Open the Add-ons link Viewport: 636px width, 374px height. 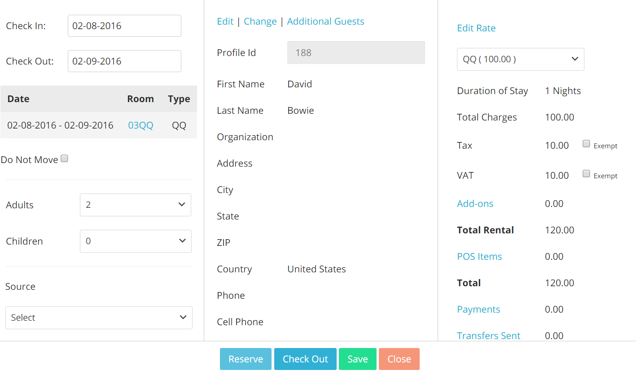(x=475, y=204)
